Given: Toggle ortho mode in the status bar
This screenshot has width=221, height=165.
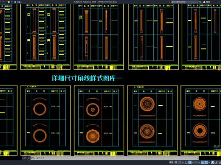Looking at the screenshot, I should (x=186, y=162).
